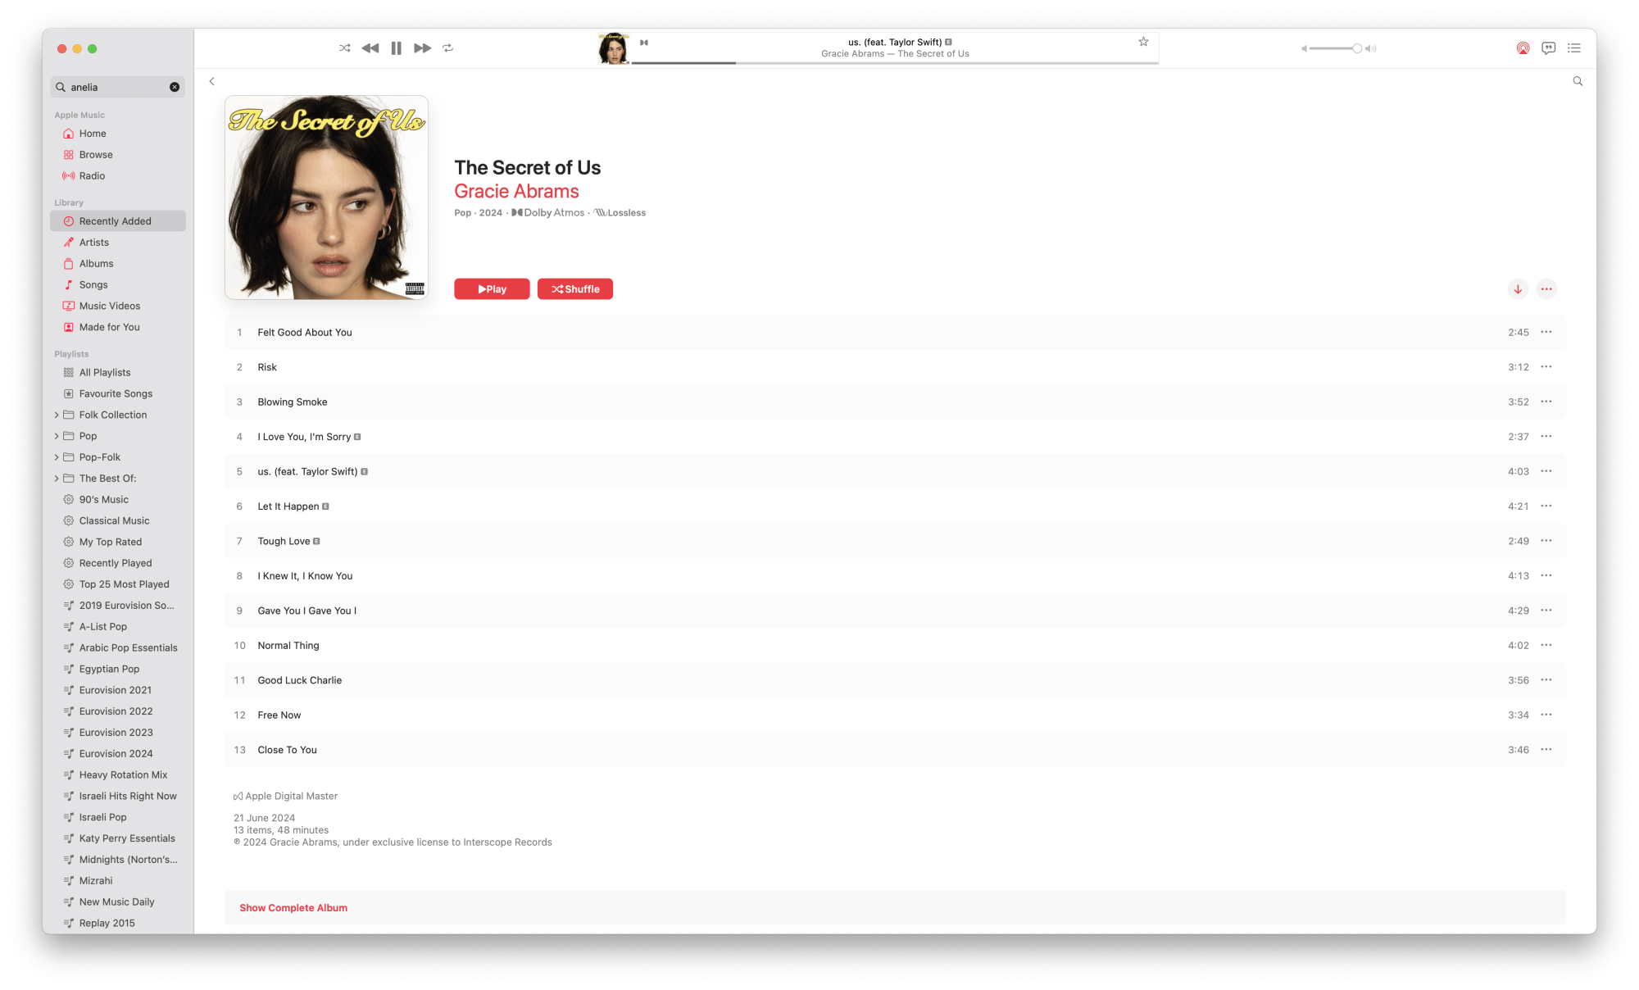Open Home in the sidebar
Screen dimensions: 1639x990
pyautogui.click(x=118, y=134)
